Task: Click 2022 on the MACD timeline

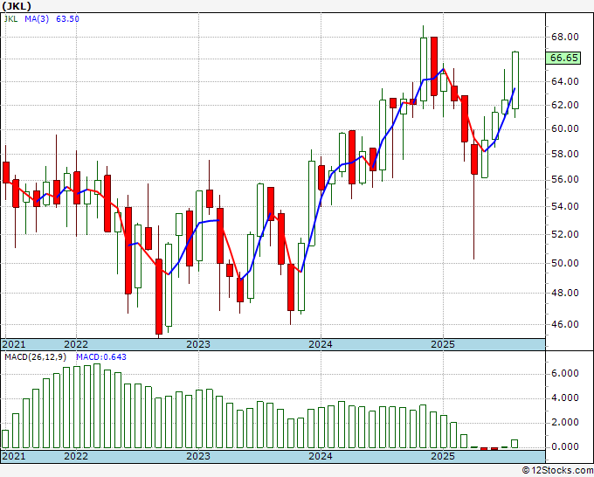Action: pos(76,456)
